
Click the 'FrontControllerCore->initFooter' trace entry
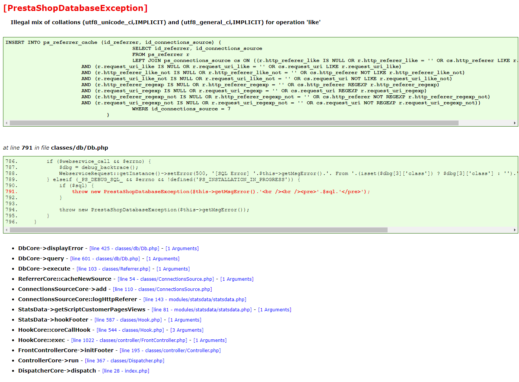click(x=66, y=350)
